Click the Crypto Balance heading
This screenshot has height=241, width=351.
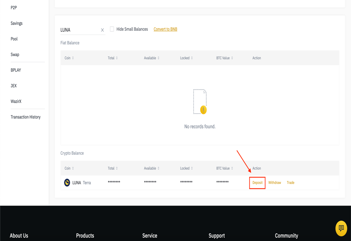(x=72, y=153)
